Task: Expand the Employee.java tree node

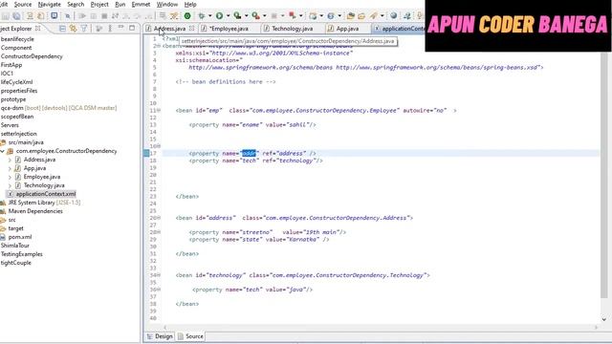Action: (10, 177)
